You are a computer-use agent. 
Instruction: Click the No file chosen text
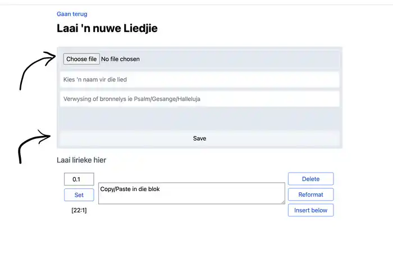(120, 59)
